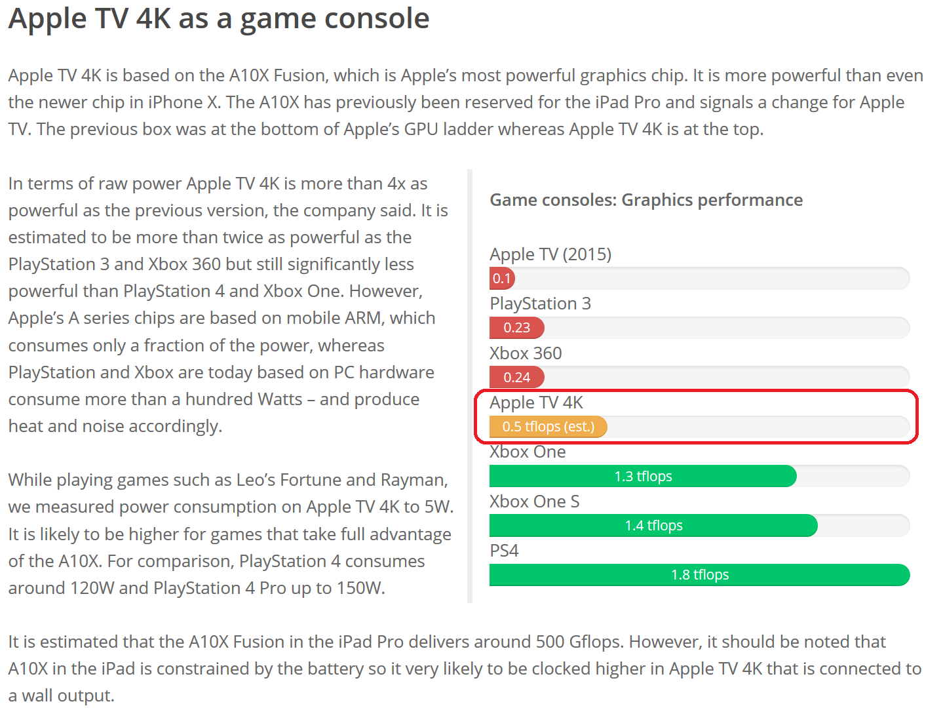Click the green 1.3 tflops bar
Screen dimensions: 943x710
643,477
